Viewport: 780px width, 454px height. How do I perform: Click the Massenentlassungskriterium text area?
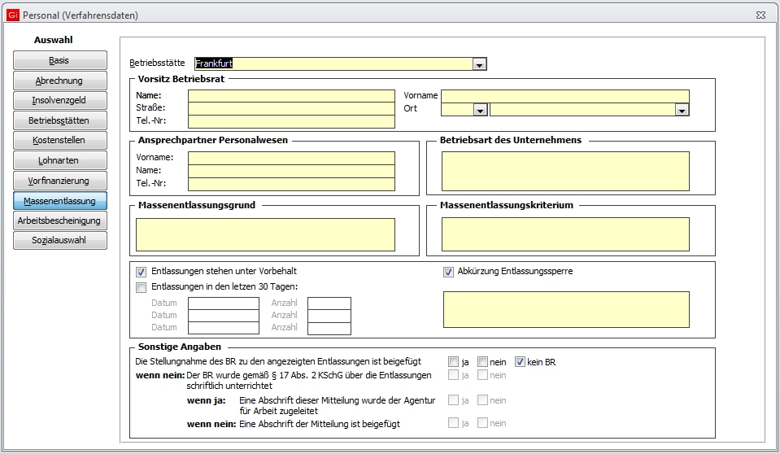(x=565, y=234)
